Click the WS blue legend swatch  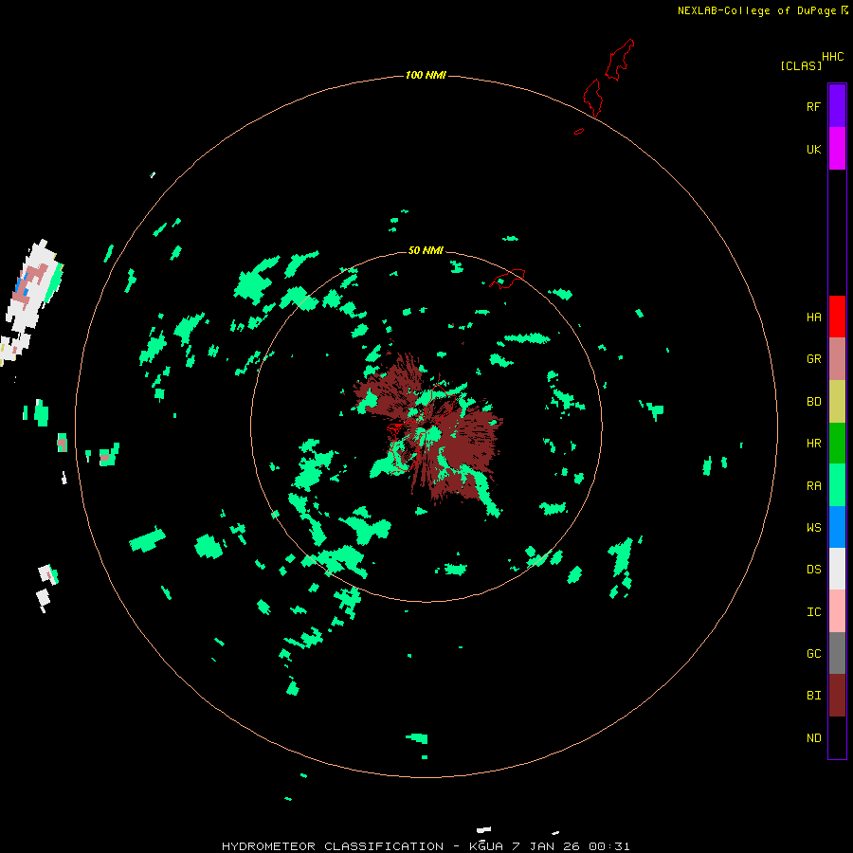click(x=837, y=527)
